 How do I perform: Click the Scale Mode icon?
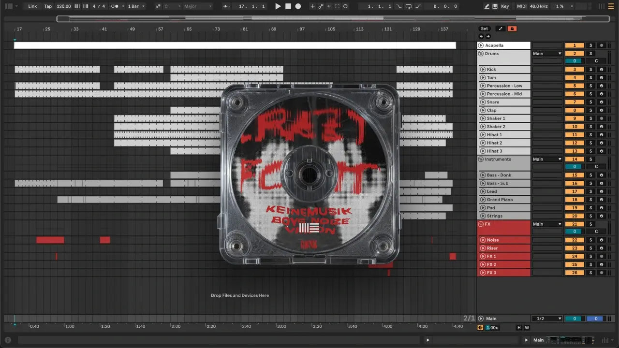[x=159, y=6]
